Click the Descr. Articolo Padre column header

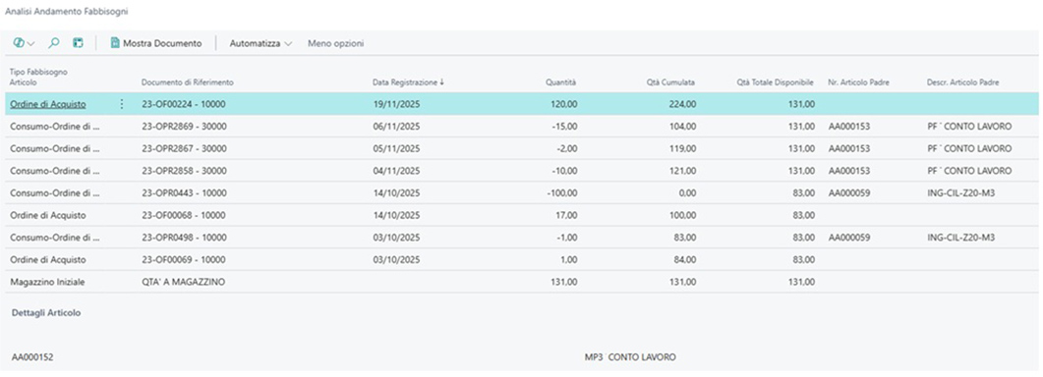coord(962,81)
